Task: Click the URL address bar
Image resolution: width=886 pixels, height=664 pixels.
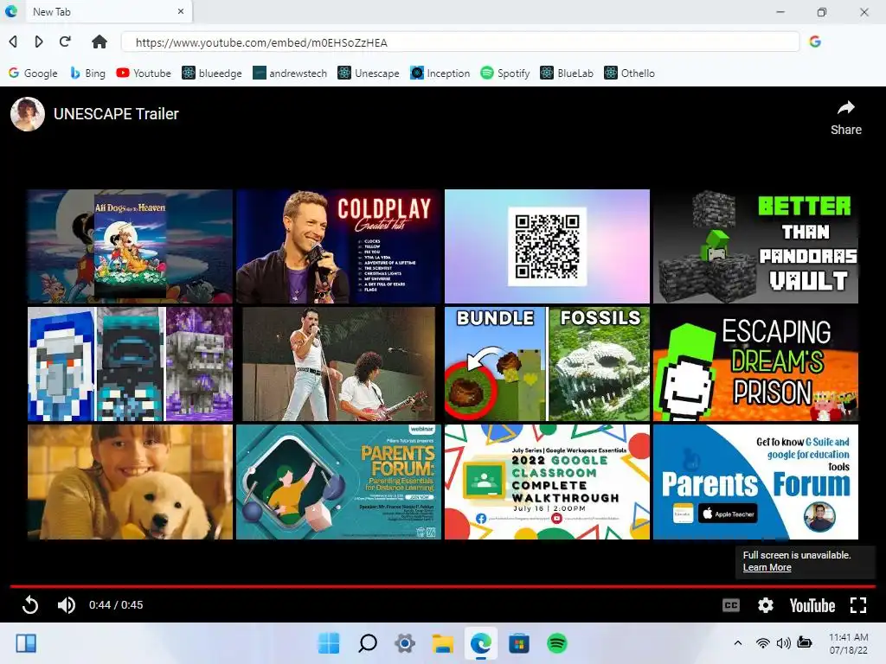Action: pos(460,42)
